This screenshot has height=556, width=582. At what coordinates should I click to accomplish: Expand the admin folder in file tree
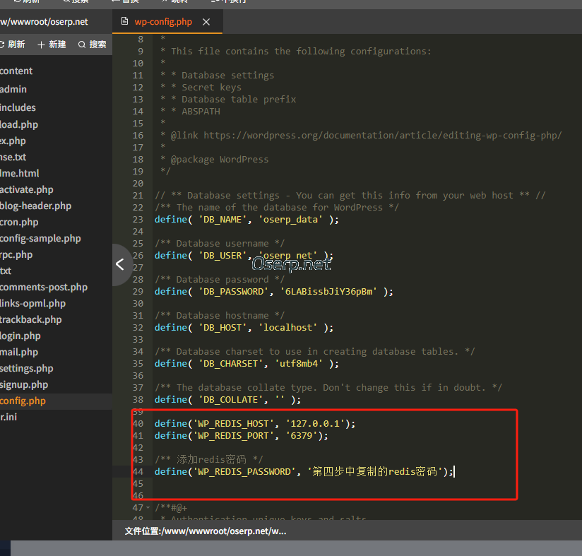point(13,89)
